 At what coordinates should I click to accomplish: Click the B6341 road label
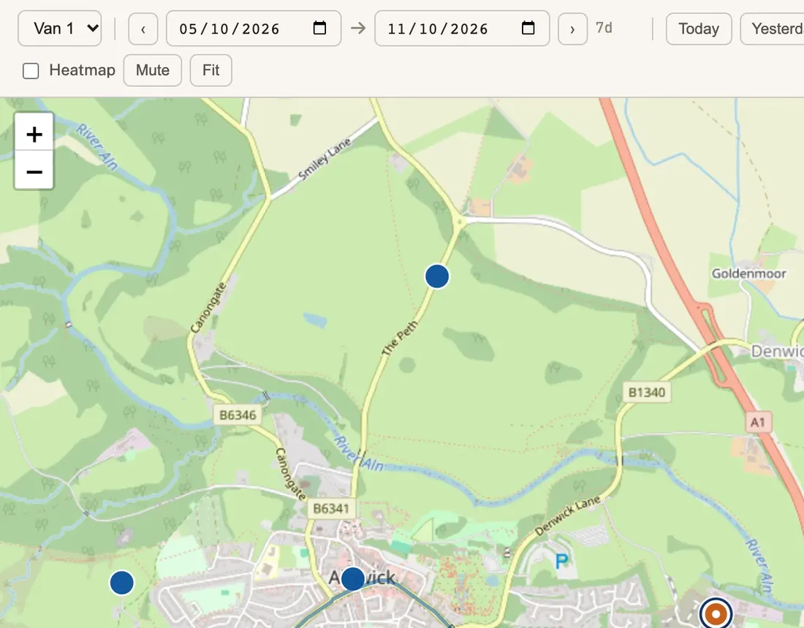click(x=330, y=508)
